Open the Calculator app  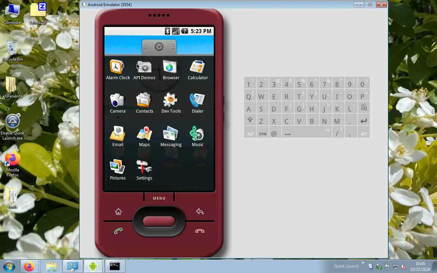198,70
